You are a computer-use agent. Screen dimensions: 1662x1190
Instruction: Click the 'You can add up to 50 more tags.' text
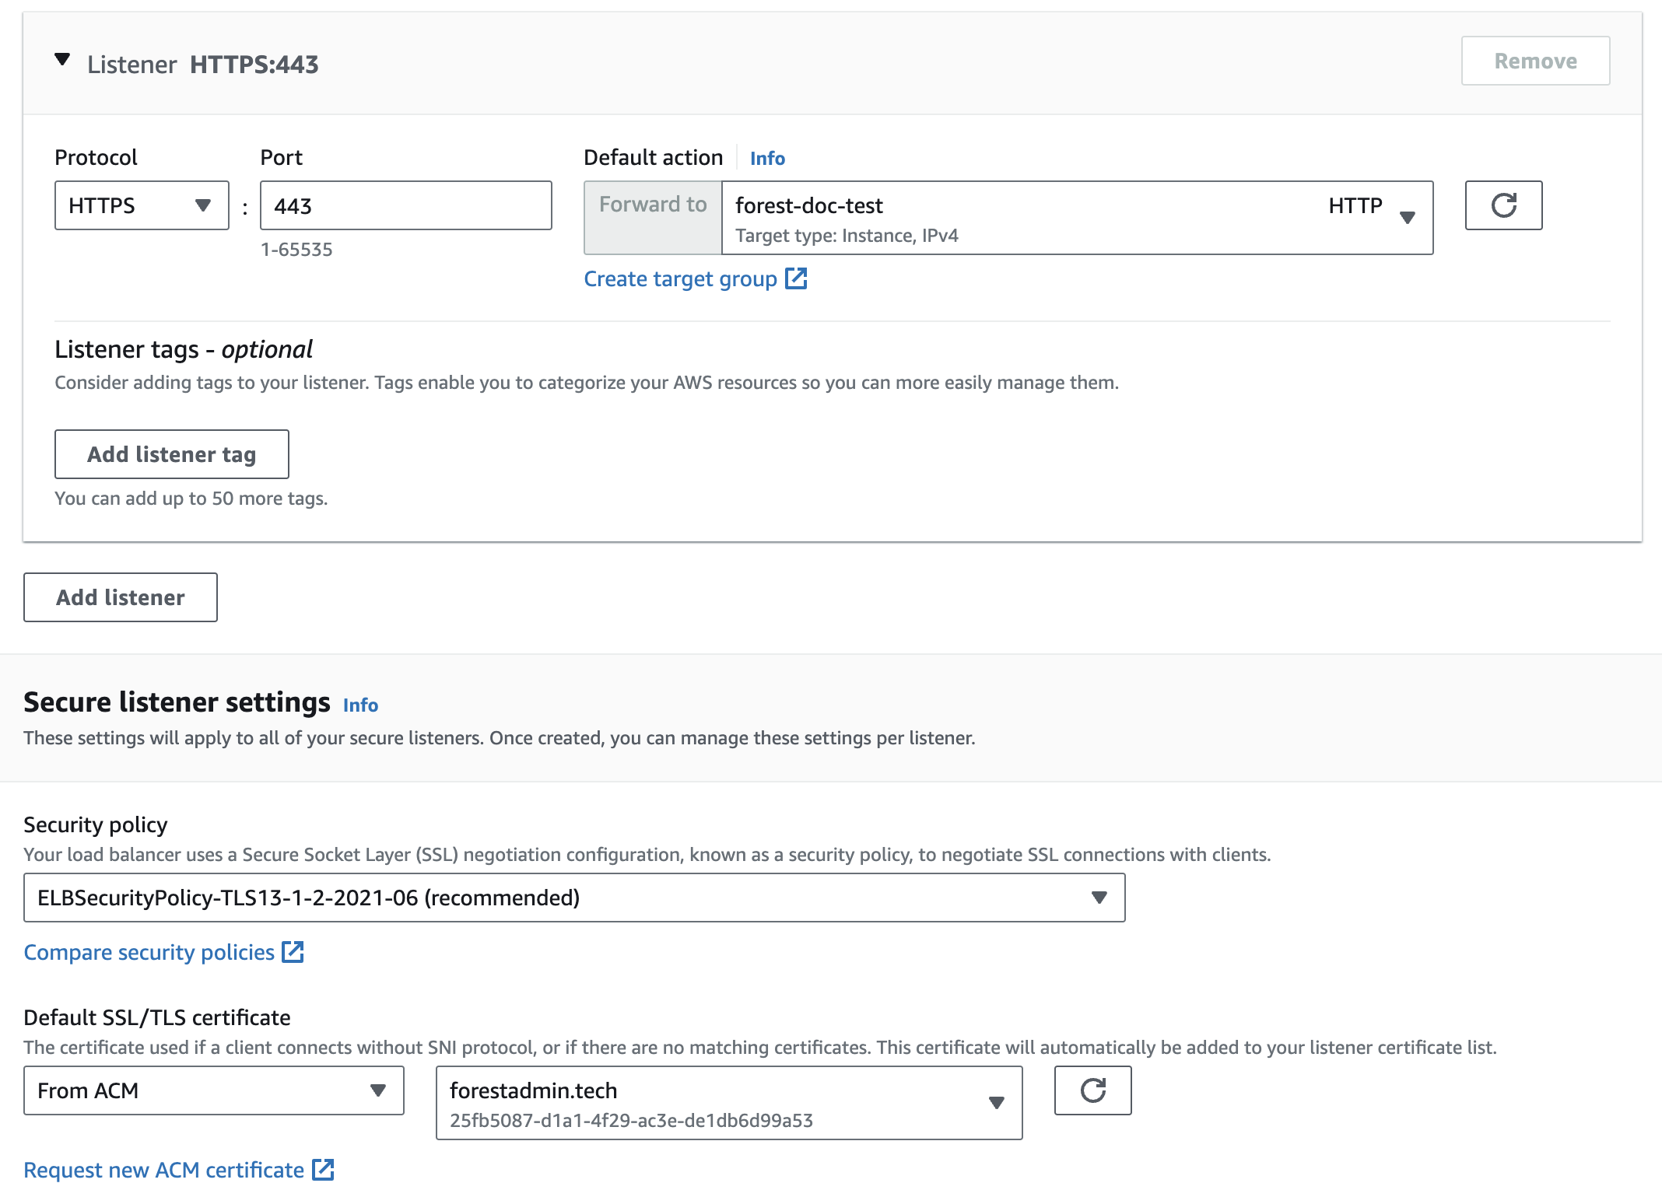[191, 499]
